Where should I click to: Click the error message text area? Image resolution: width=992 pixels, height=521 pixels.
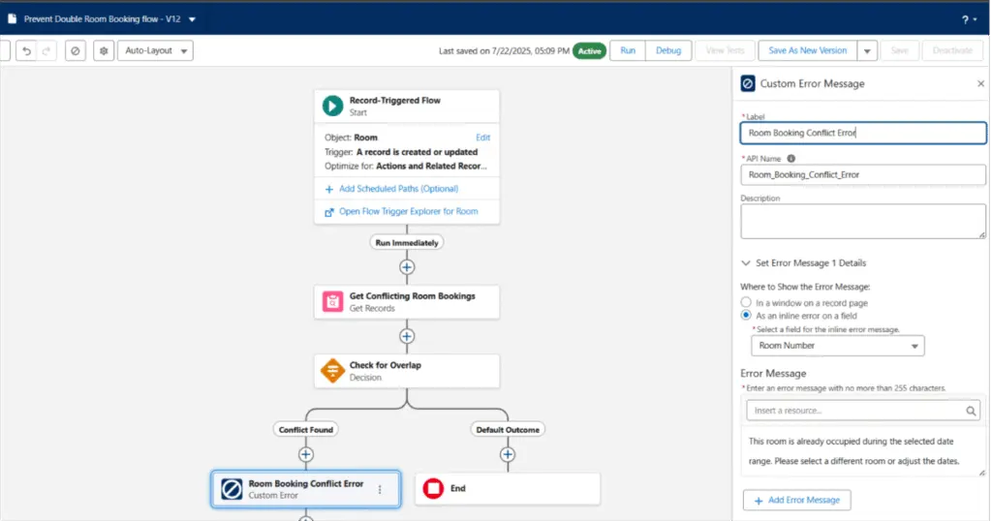click(863, 451)
